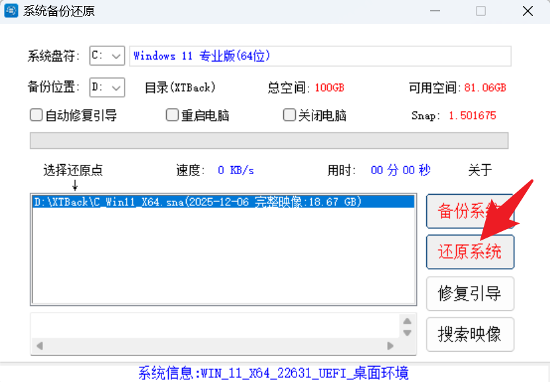Screen dimensions: 550x382
Task: Click the 搜索映像 button
Action: [470, 334]
